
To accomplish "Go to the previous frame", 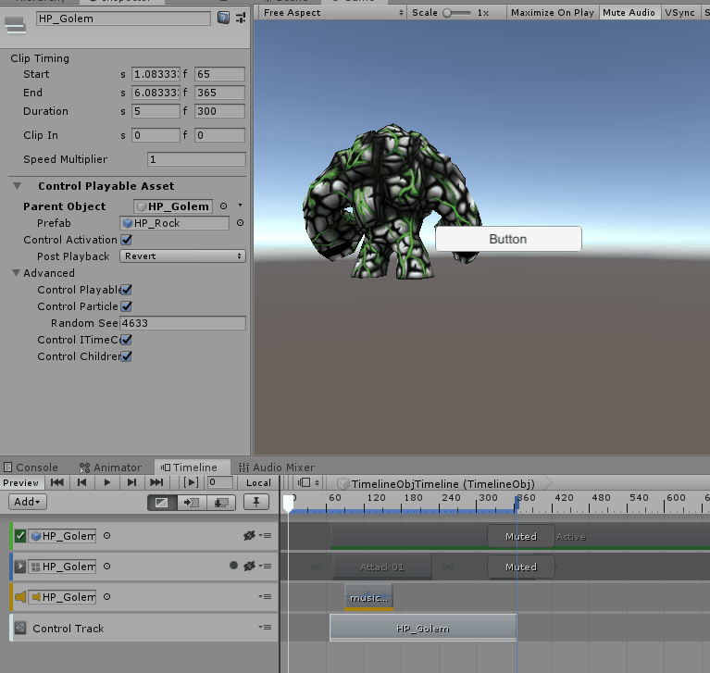I will [82, 482].
